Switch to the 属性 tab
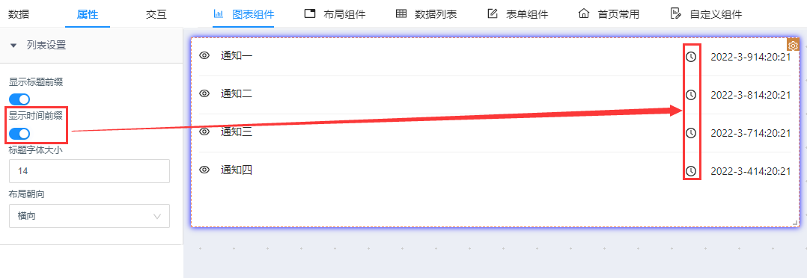 click(88, 14)
